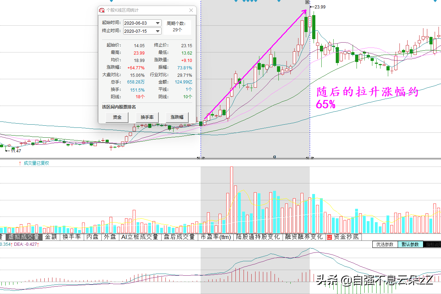The image size is (441, 294).
Task: Select the 换手率 indicator tab
Action: (x=72, y=237)
